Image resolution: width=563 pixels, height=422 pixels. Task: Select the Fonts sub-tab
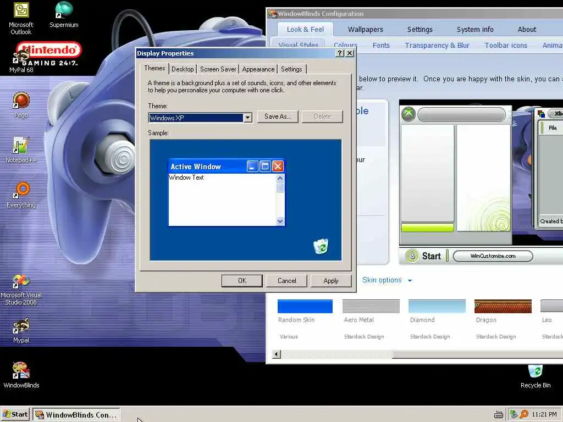click(381, 45)
